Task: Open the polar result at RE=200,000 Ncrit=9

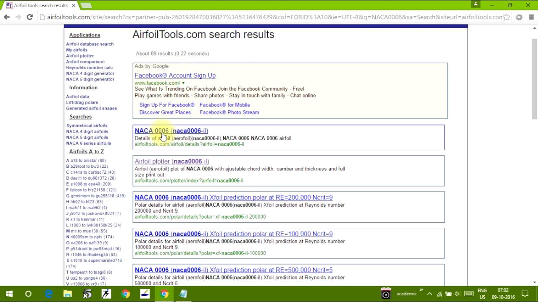Action: (x=233, y=198)
